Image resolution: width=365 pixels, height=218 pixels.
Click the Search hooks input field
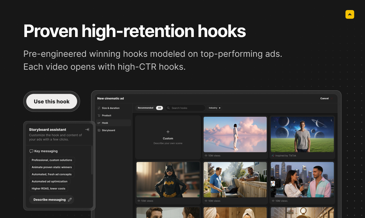(185, 108)
